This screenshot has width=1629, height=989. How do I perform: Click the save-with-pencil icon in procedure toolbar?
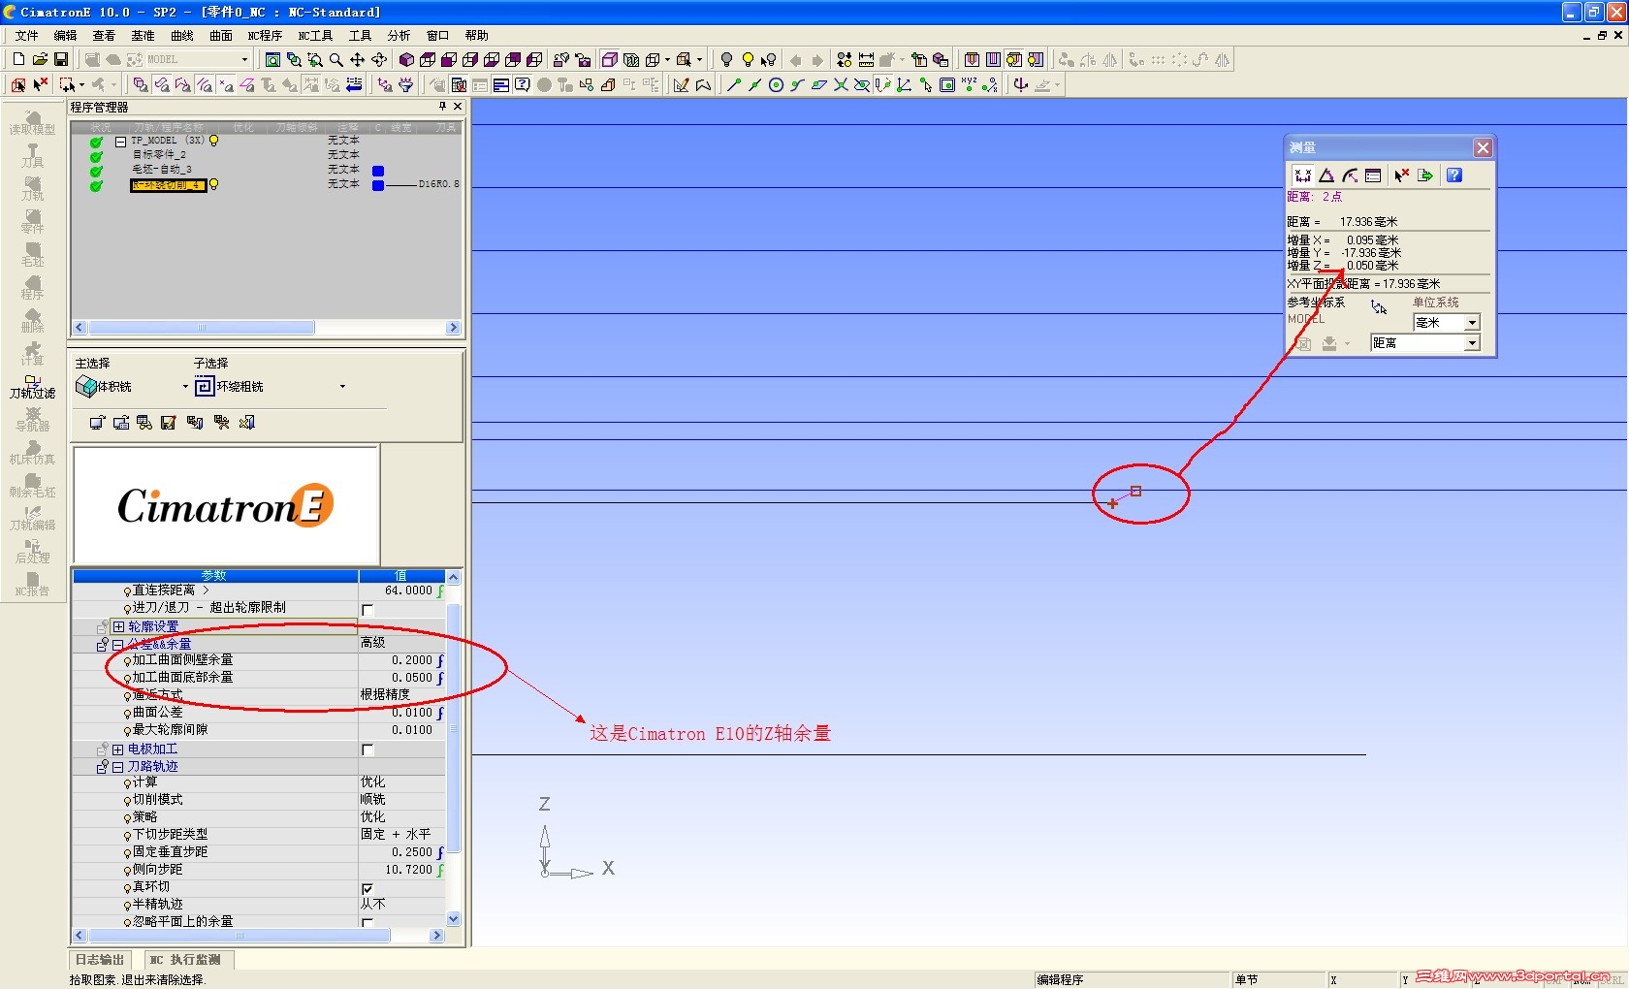[x=169, y=423]
